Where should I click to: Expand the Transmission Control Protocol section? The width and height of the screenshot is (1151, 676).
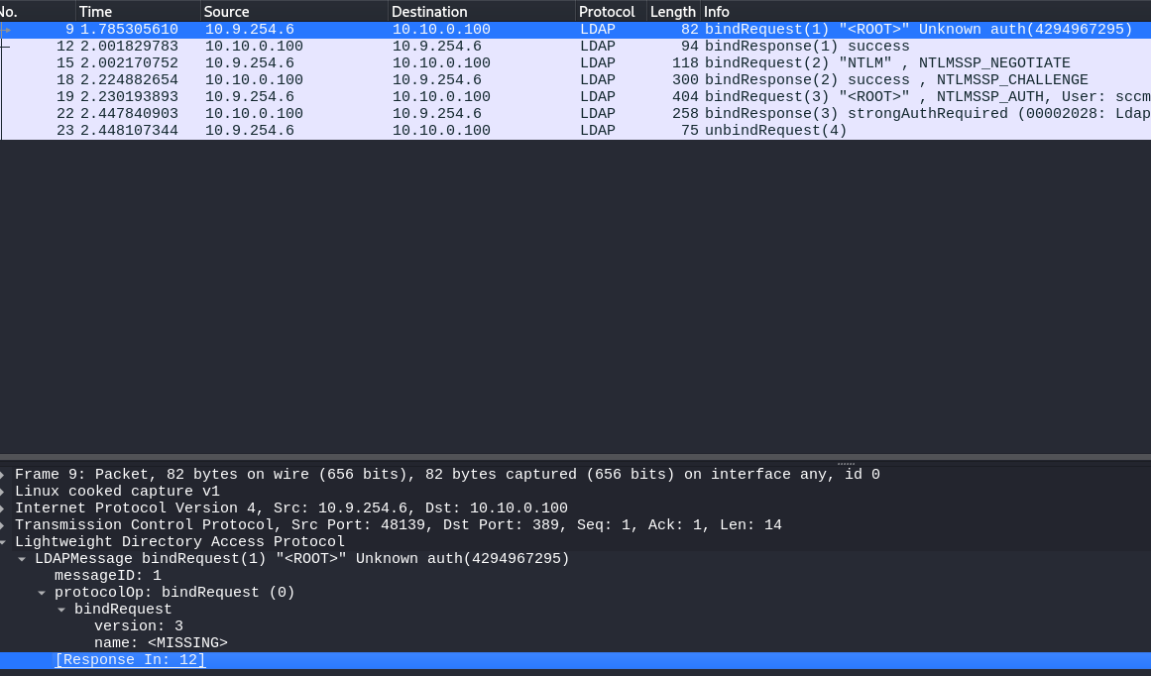tap(6, 525)
